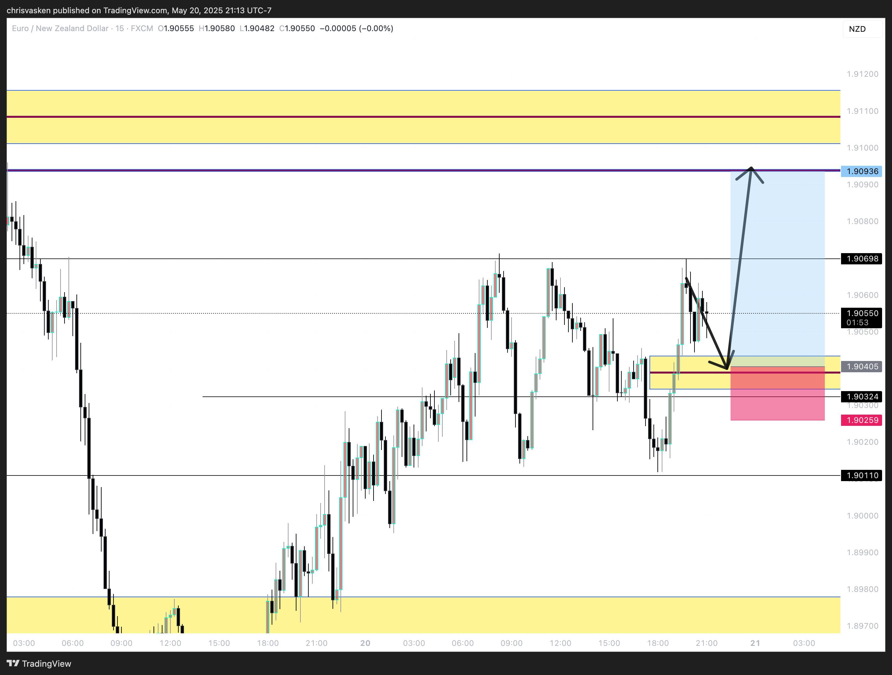The height and width of the screenshot is (675, 892).
Task: Select the bottom yellow demand zone rectangle
Action: [x=424, y=615]
